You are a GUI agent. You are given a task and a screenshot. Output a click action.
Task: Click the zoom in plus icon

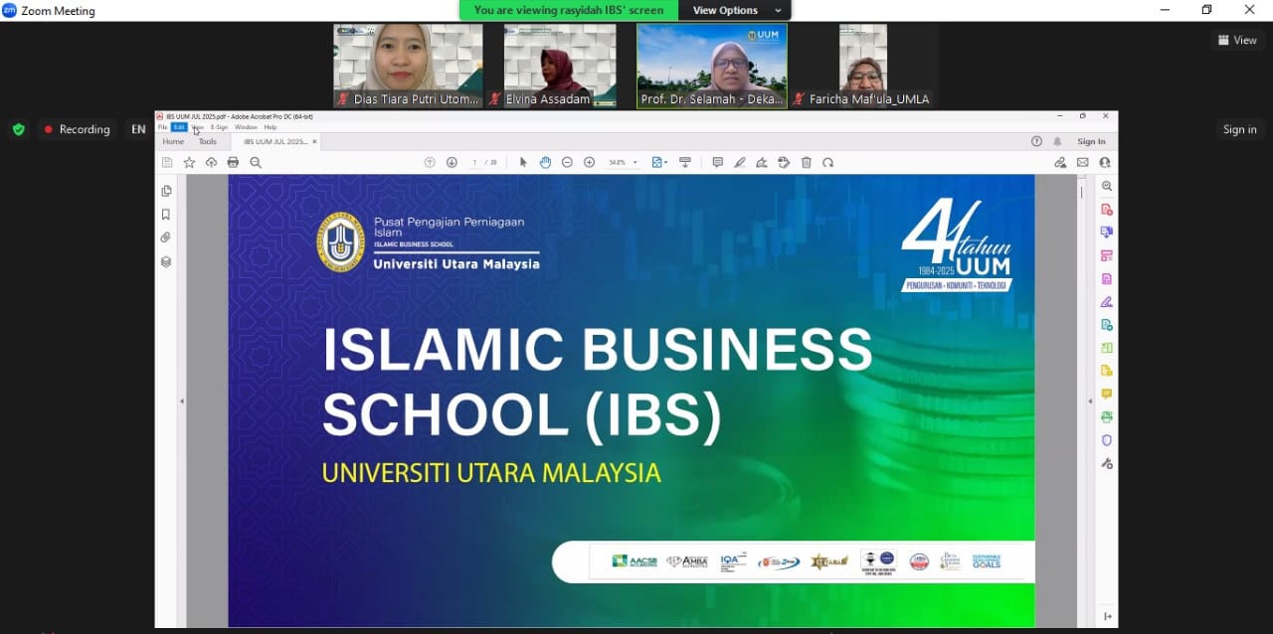[589, 162]
